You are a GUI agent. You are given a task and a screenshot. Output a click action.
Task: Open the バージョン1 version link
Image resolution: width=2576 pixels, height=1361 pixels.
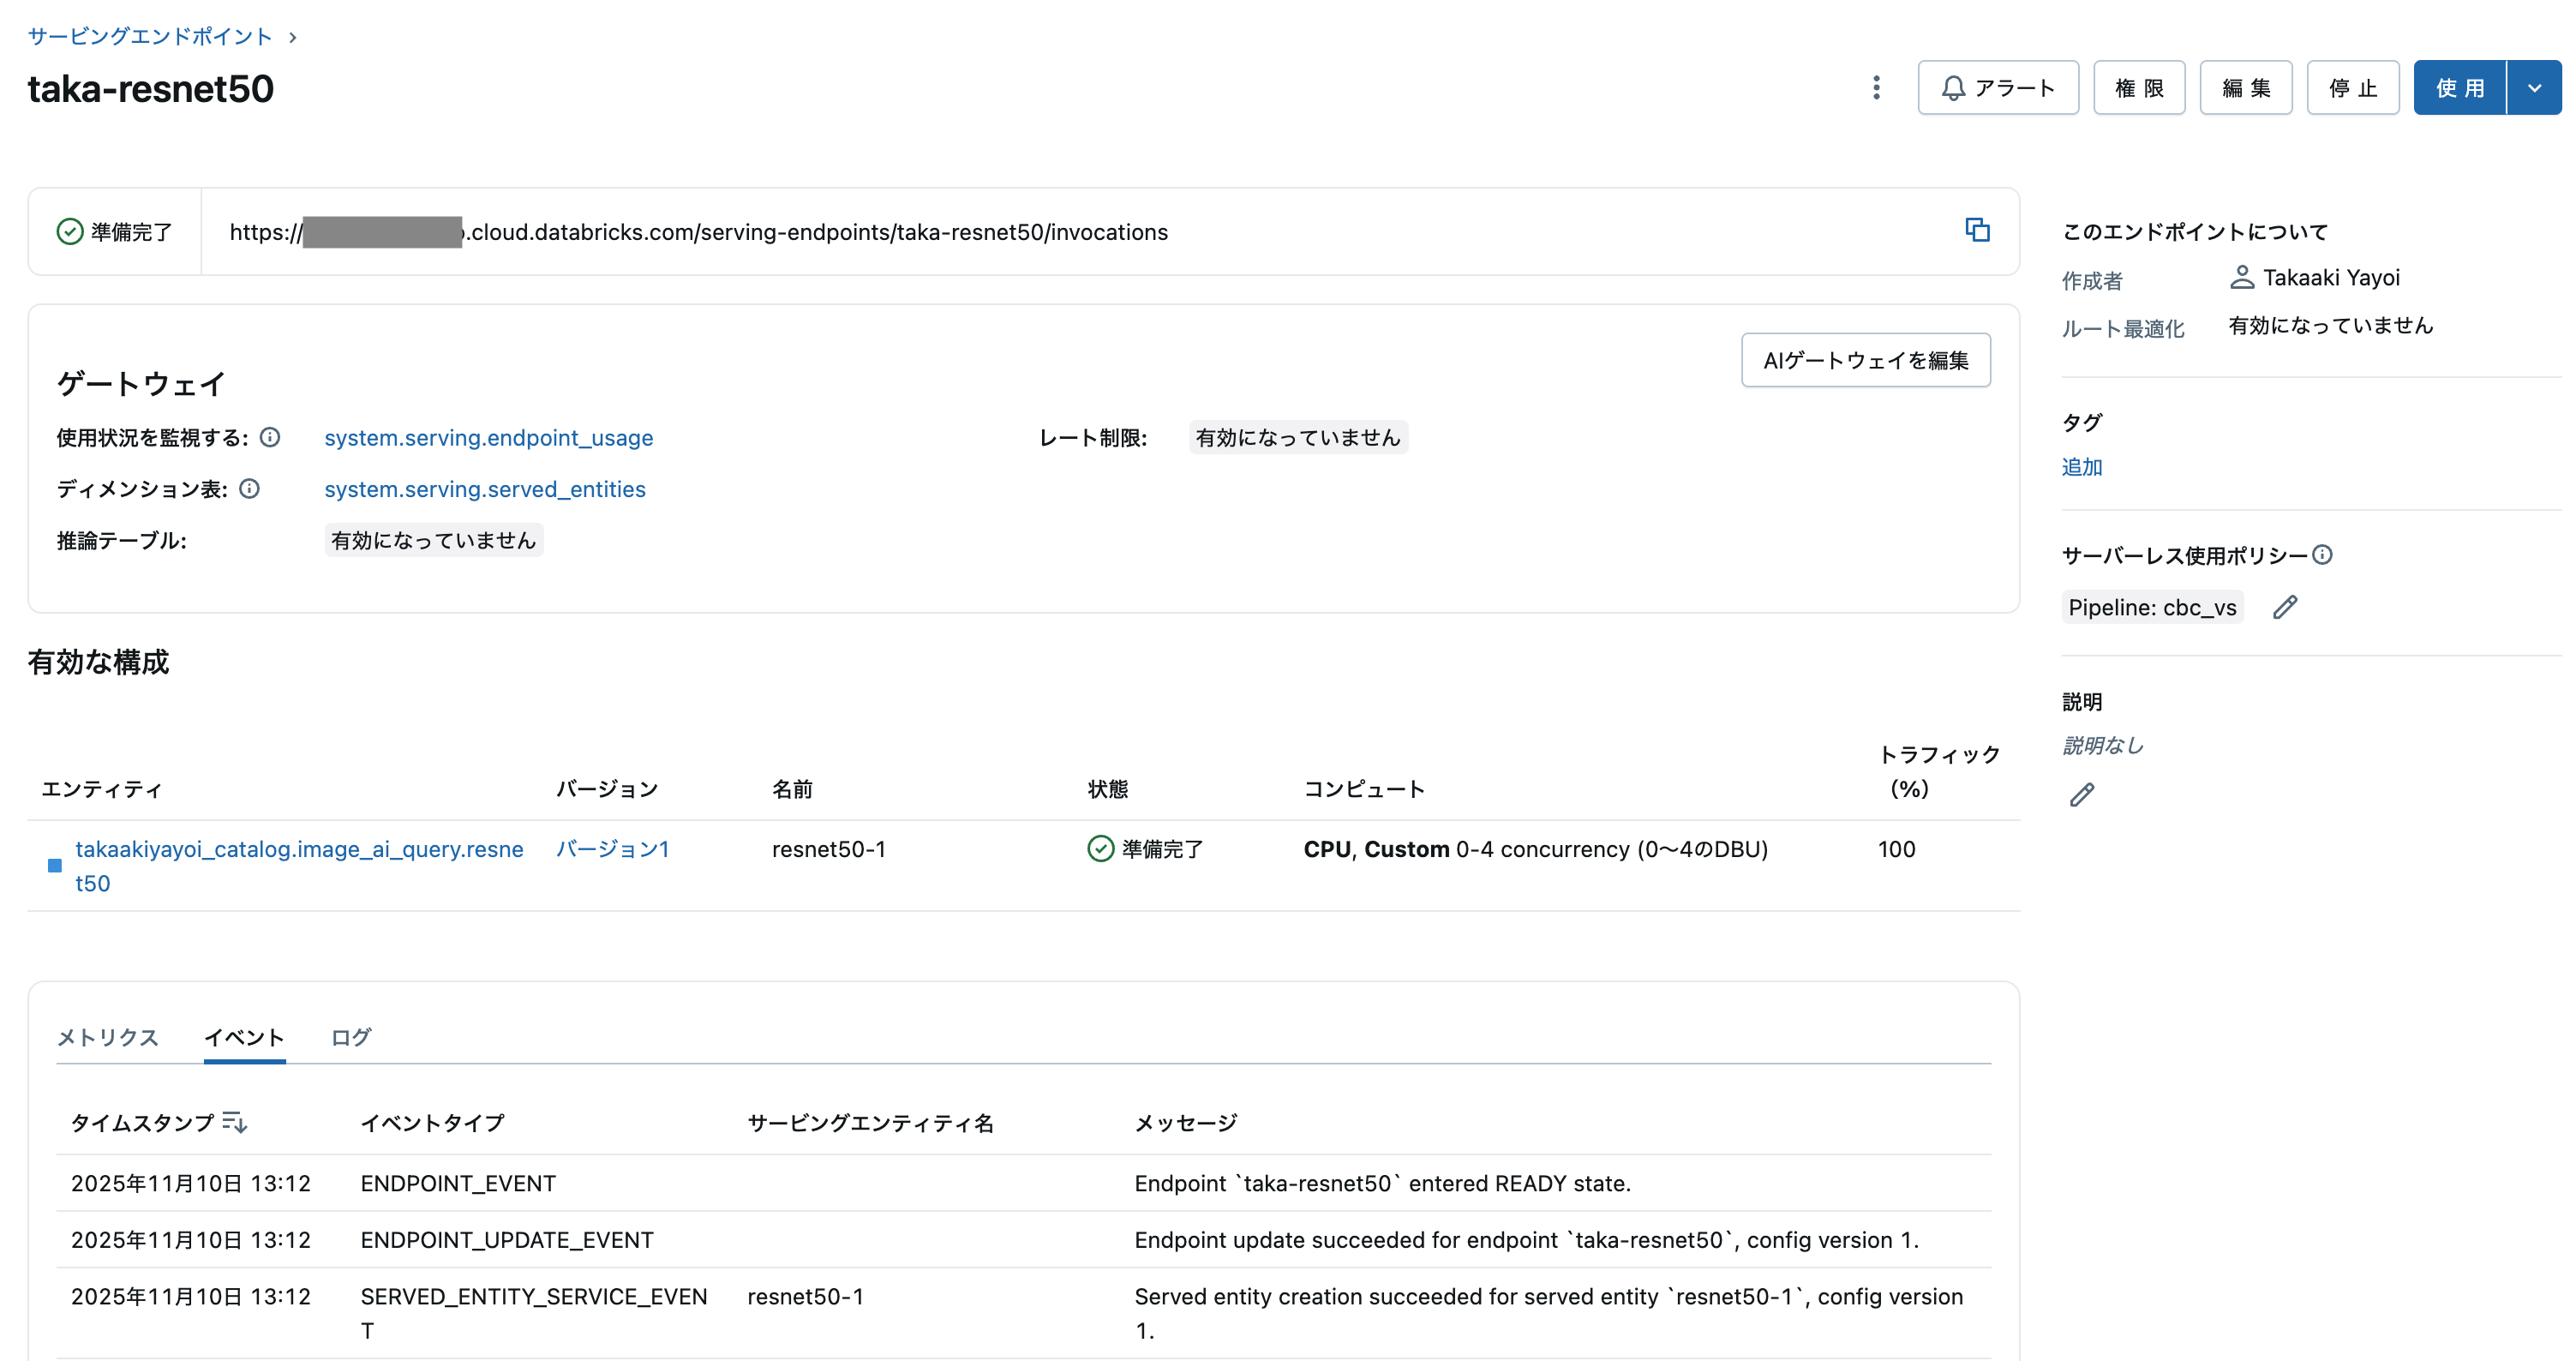pyautogui.click(x=612, y=849)
